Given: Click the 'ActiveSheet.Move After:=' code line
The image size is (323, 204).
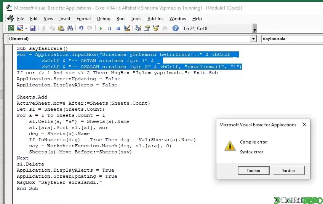Looking at the screenshot, I should pos(83,104).
